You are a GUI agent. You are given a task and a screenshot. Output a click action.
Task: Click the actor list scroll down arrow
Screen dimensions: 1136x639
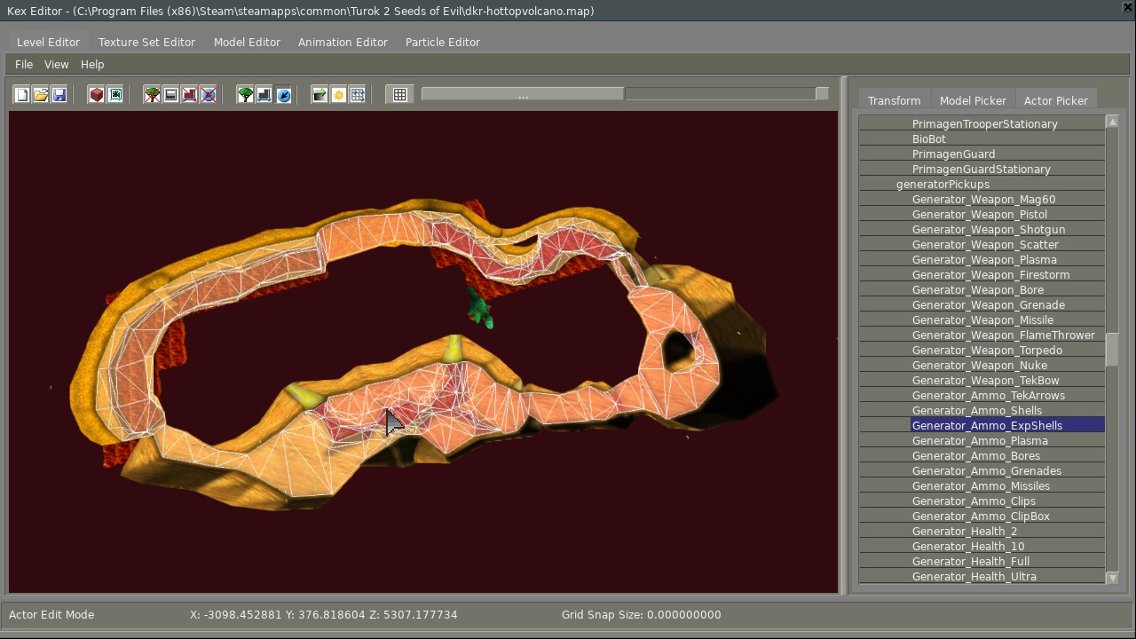click(1112, 578)
